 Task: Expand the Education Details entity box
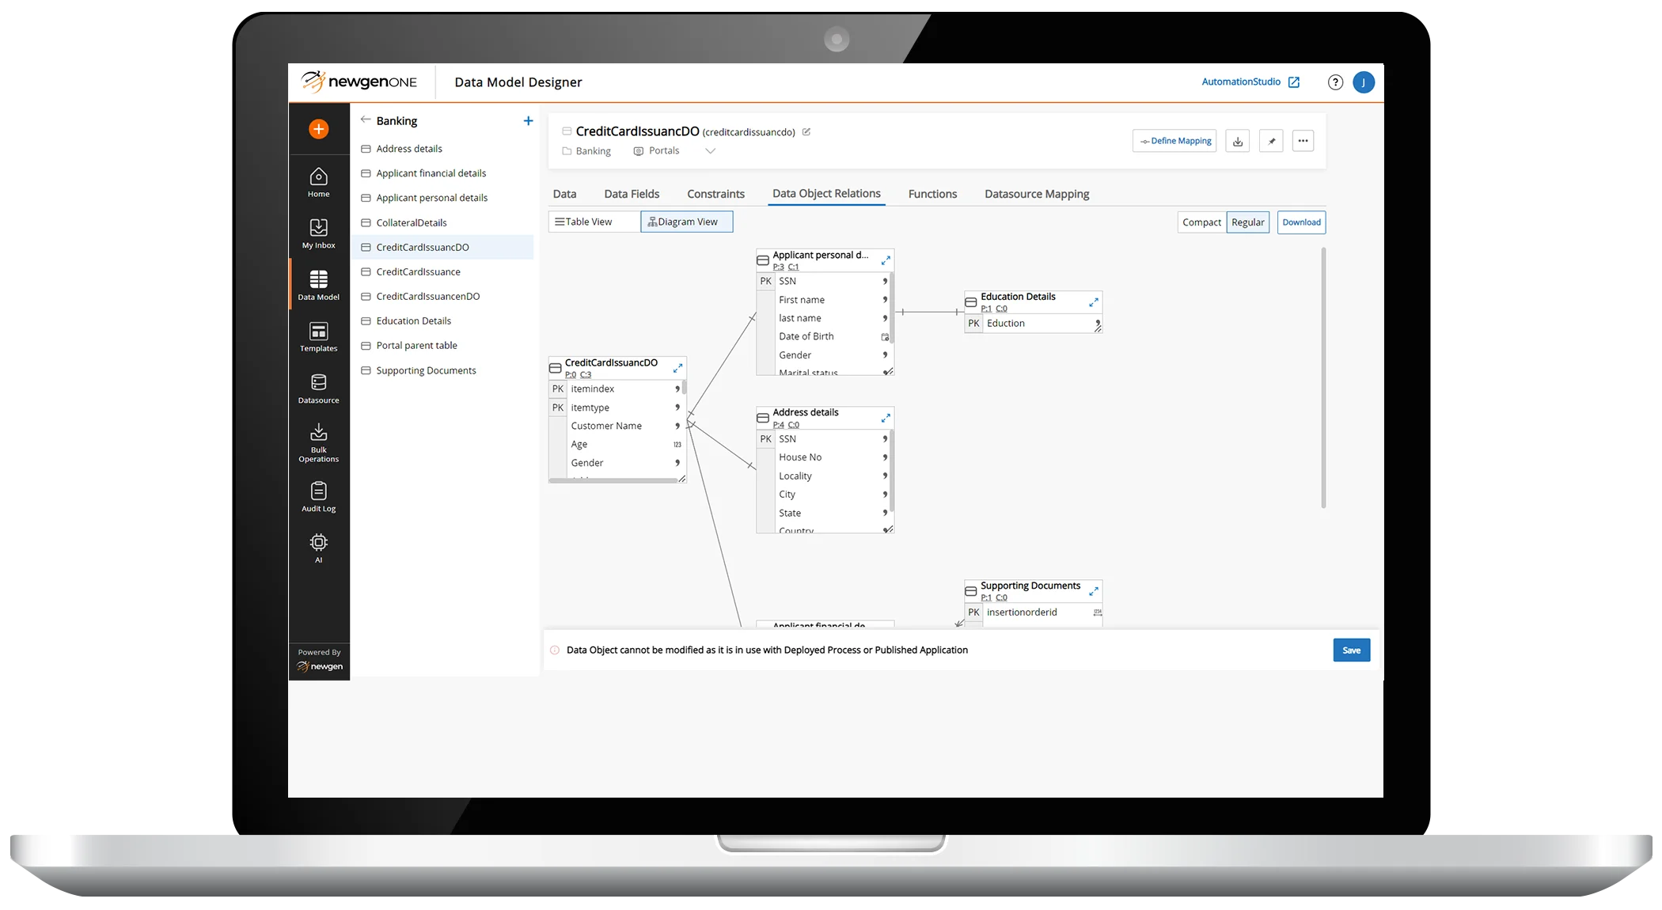1093,302
